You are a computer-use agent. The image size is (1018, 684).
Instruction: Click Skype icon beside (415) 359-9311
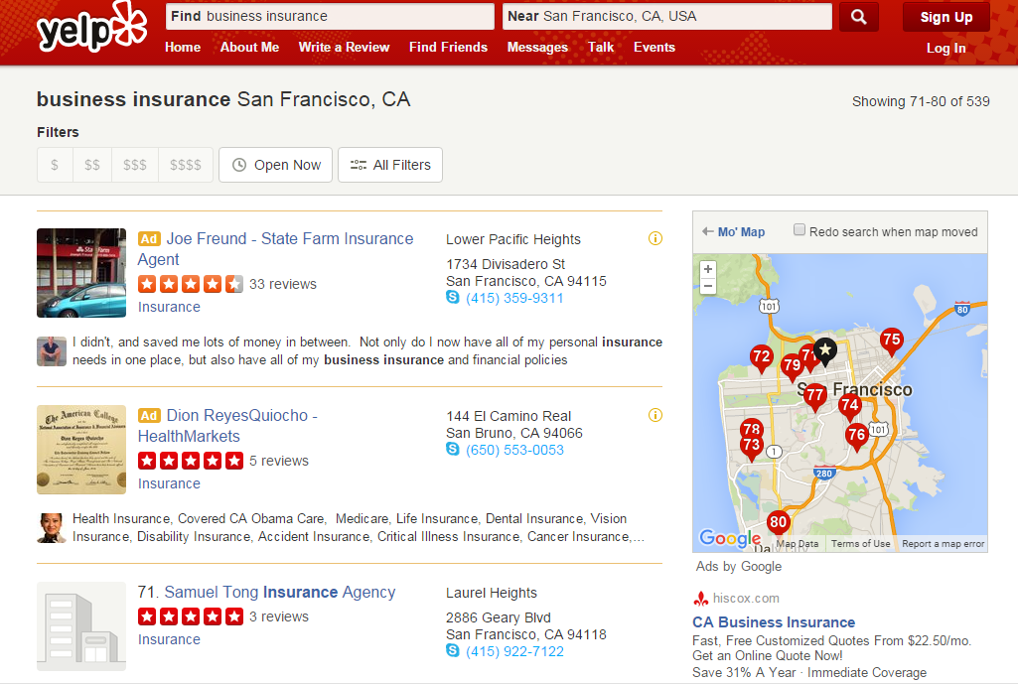tap(453, 297)
